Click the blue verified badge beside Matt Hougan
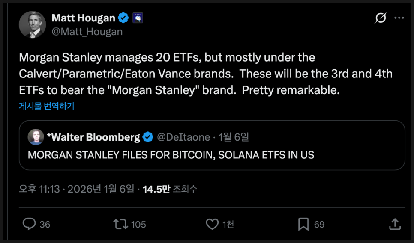This screenshot has width=414, height=243. pyautogui.click(x=124, y=18)
